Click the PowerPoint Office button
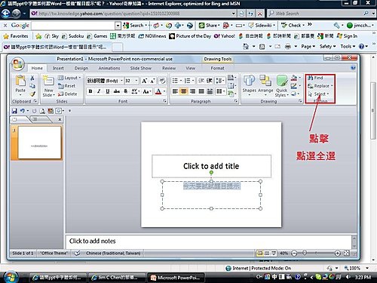This screenshot has width=377, height=283. click(x=18, y=64)
